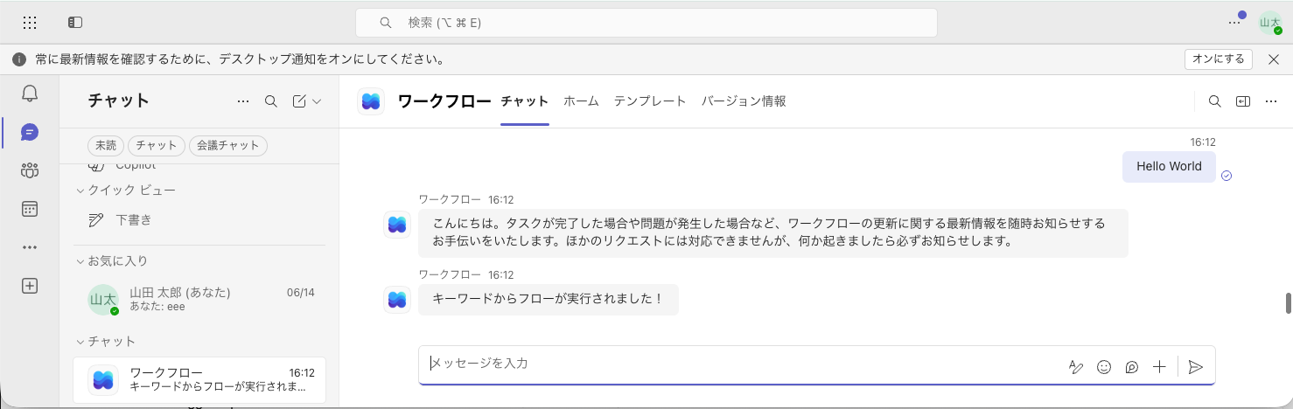Switch to the チャット tab

(525, 101)
